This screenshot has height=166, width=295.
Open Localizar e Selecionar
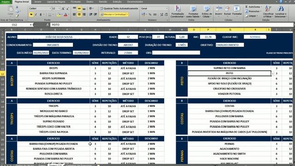pyautogui.click(x=281, y=12)
